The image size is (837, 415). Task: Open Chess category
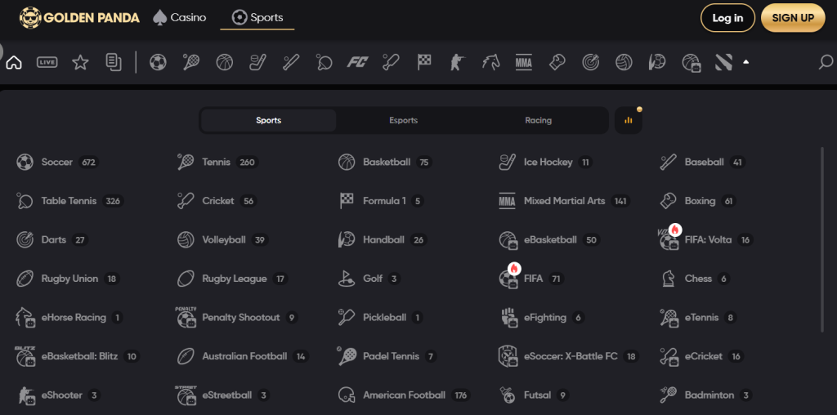point(696,279)
